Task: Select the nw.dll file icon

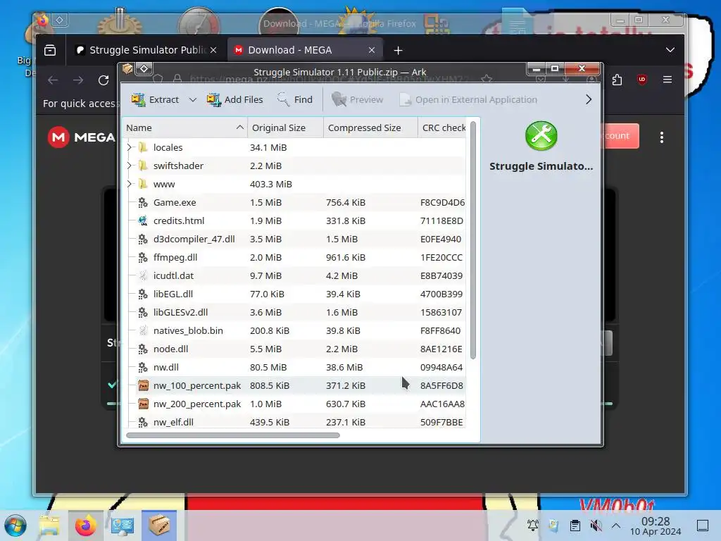Action: pos(143,367)
